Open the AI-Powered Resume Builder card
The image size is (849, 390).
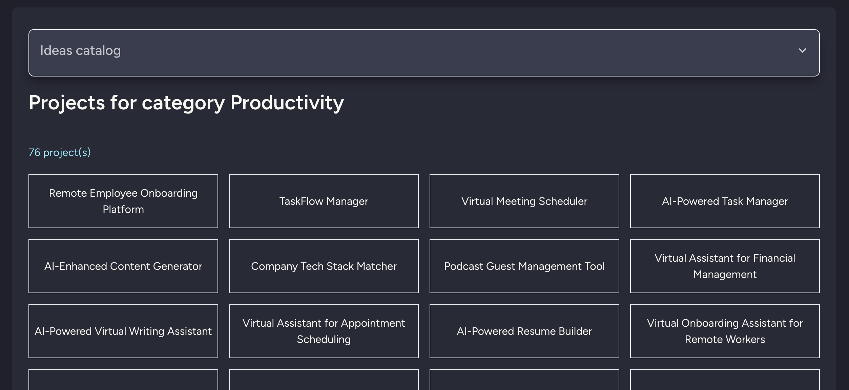click(x=524, y=331)
